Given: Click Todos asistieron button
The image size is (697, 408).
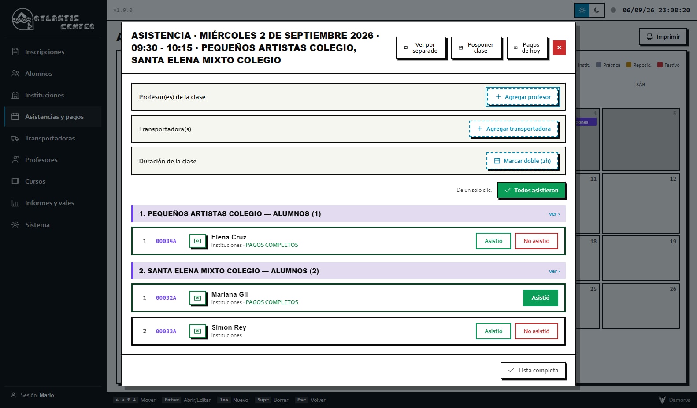Looking at the screenshot, I should click(x=531, y=190).
